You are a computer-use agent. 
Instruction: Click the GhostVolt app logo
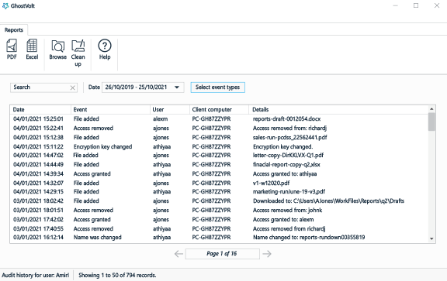pyautogui.click(x=5, y=5)
